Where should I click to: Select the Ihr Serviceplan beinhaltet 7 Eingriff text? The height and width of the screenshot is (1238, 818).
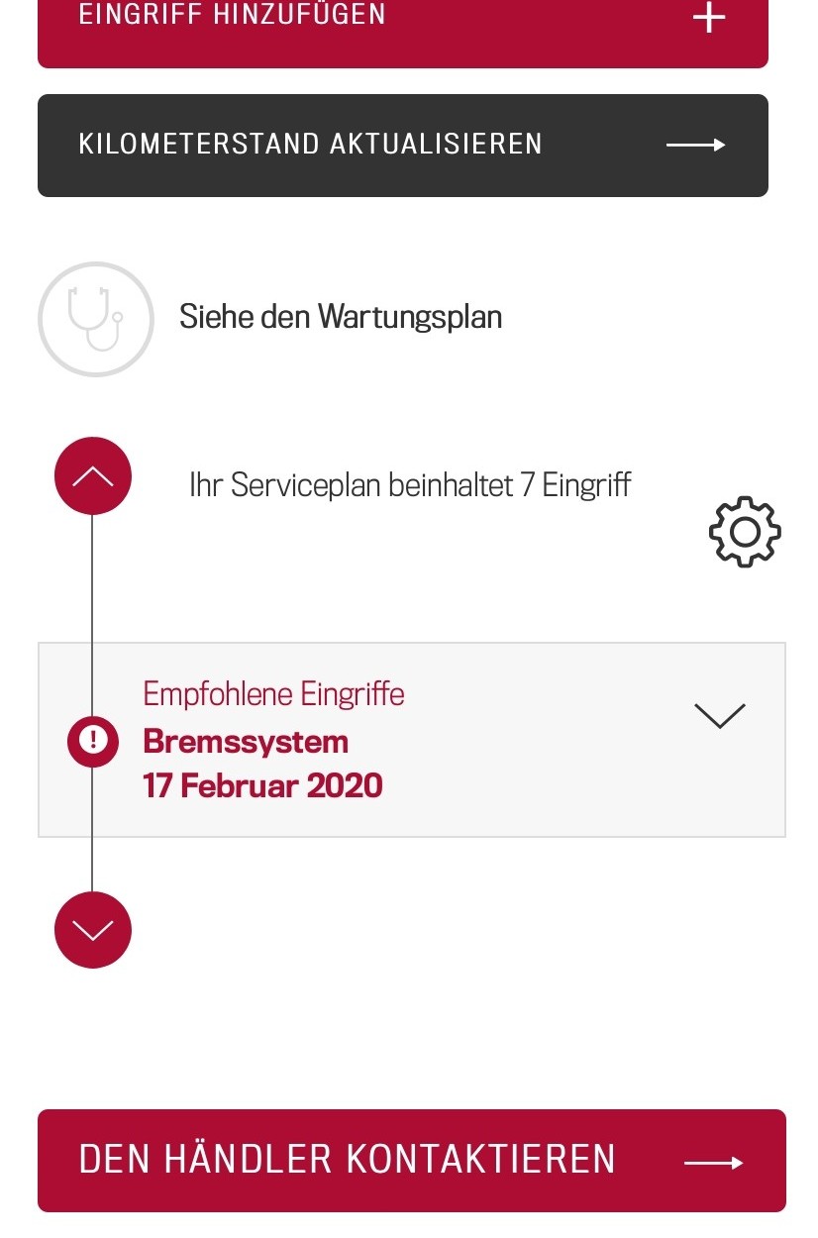[x=410, y=485]
